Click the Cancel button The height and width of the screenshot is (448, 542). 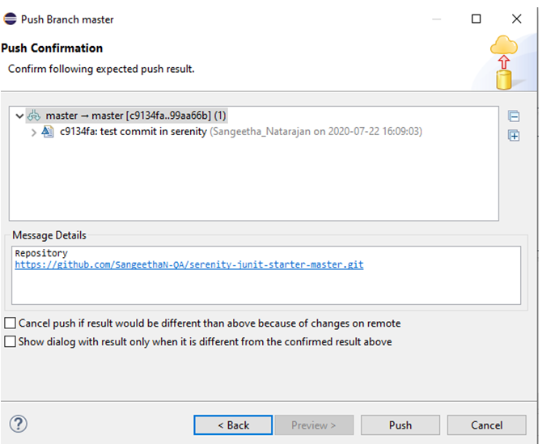[487, 425]
